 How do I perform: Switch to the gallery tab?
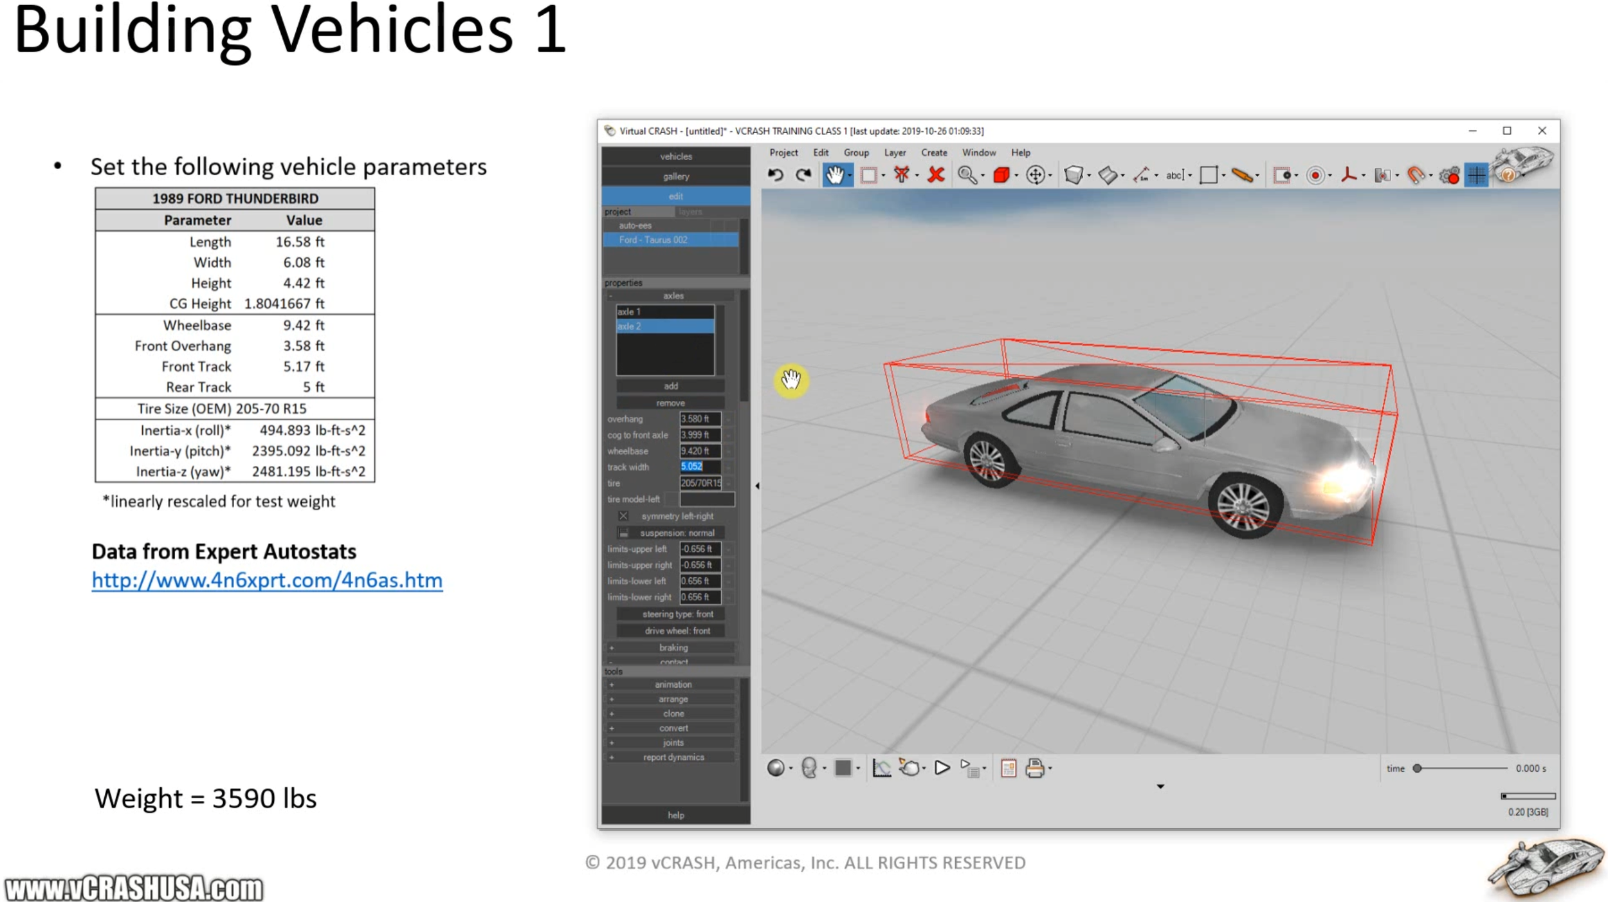click(x=675, y=176)
